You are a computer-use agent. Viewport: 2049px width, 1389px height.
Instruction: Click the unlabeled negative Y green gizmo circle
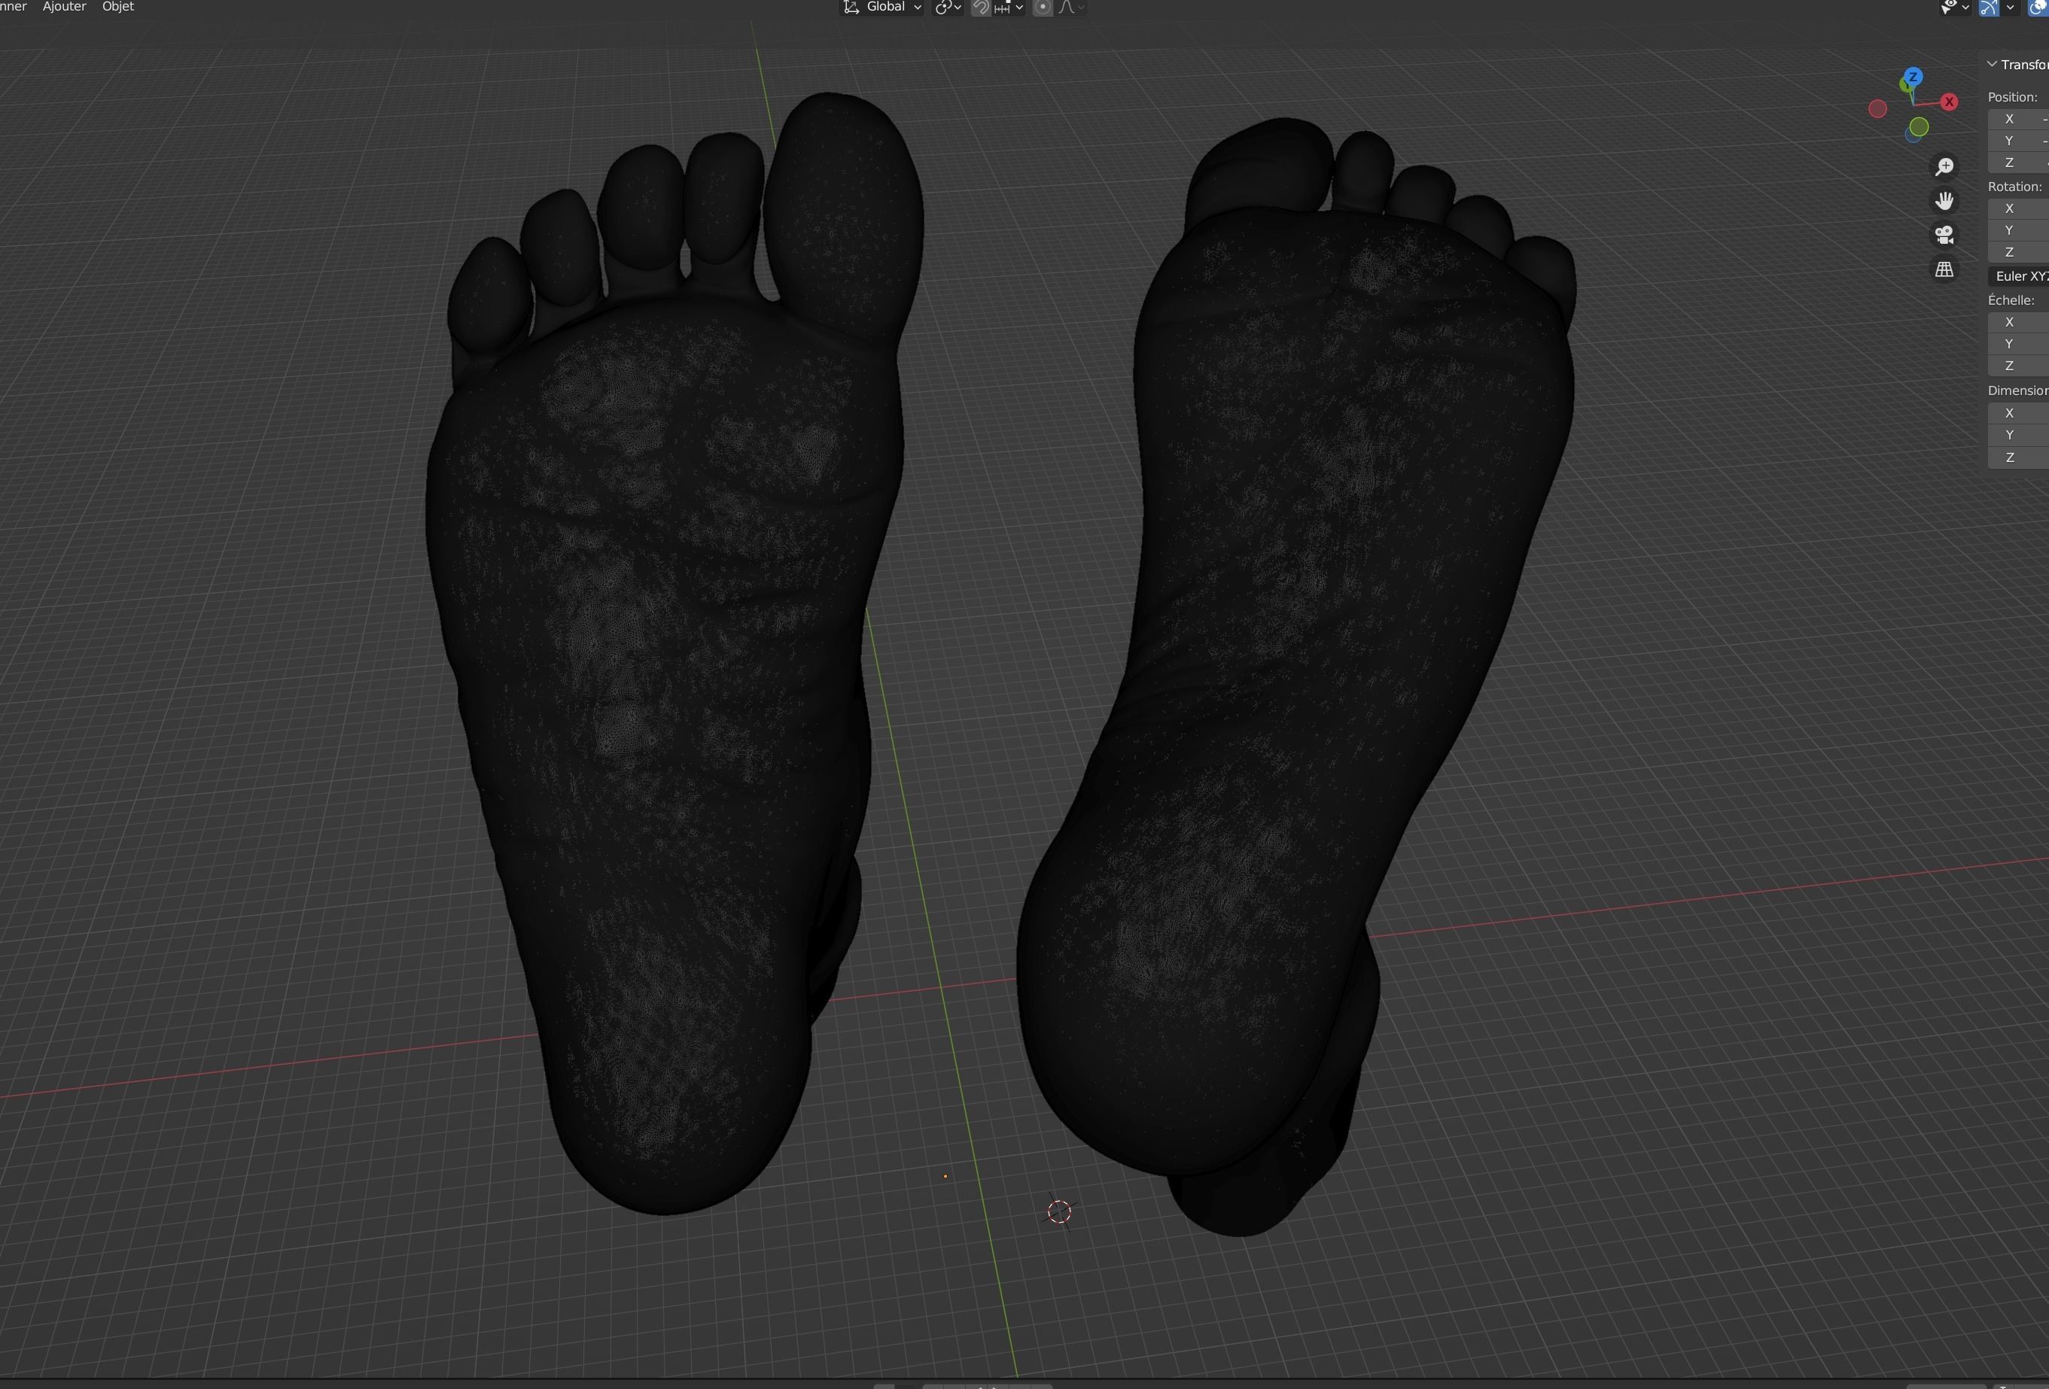pyautogui.click(x=1920, y=127)
